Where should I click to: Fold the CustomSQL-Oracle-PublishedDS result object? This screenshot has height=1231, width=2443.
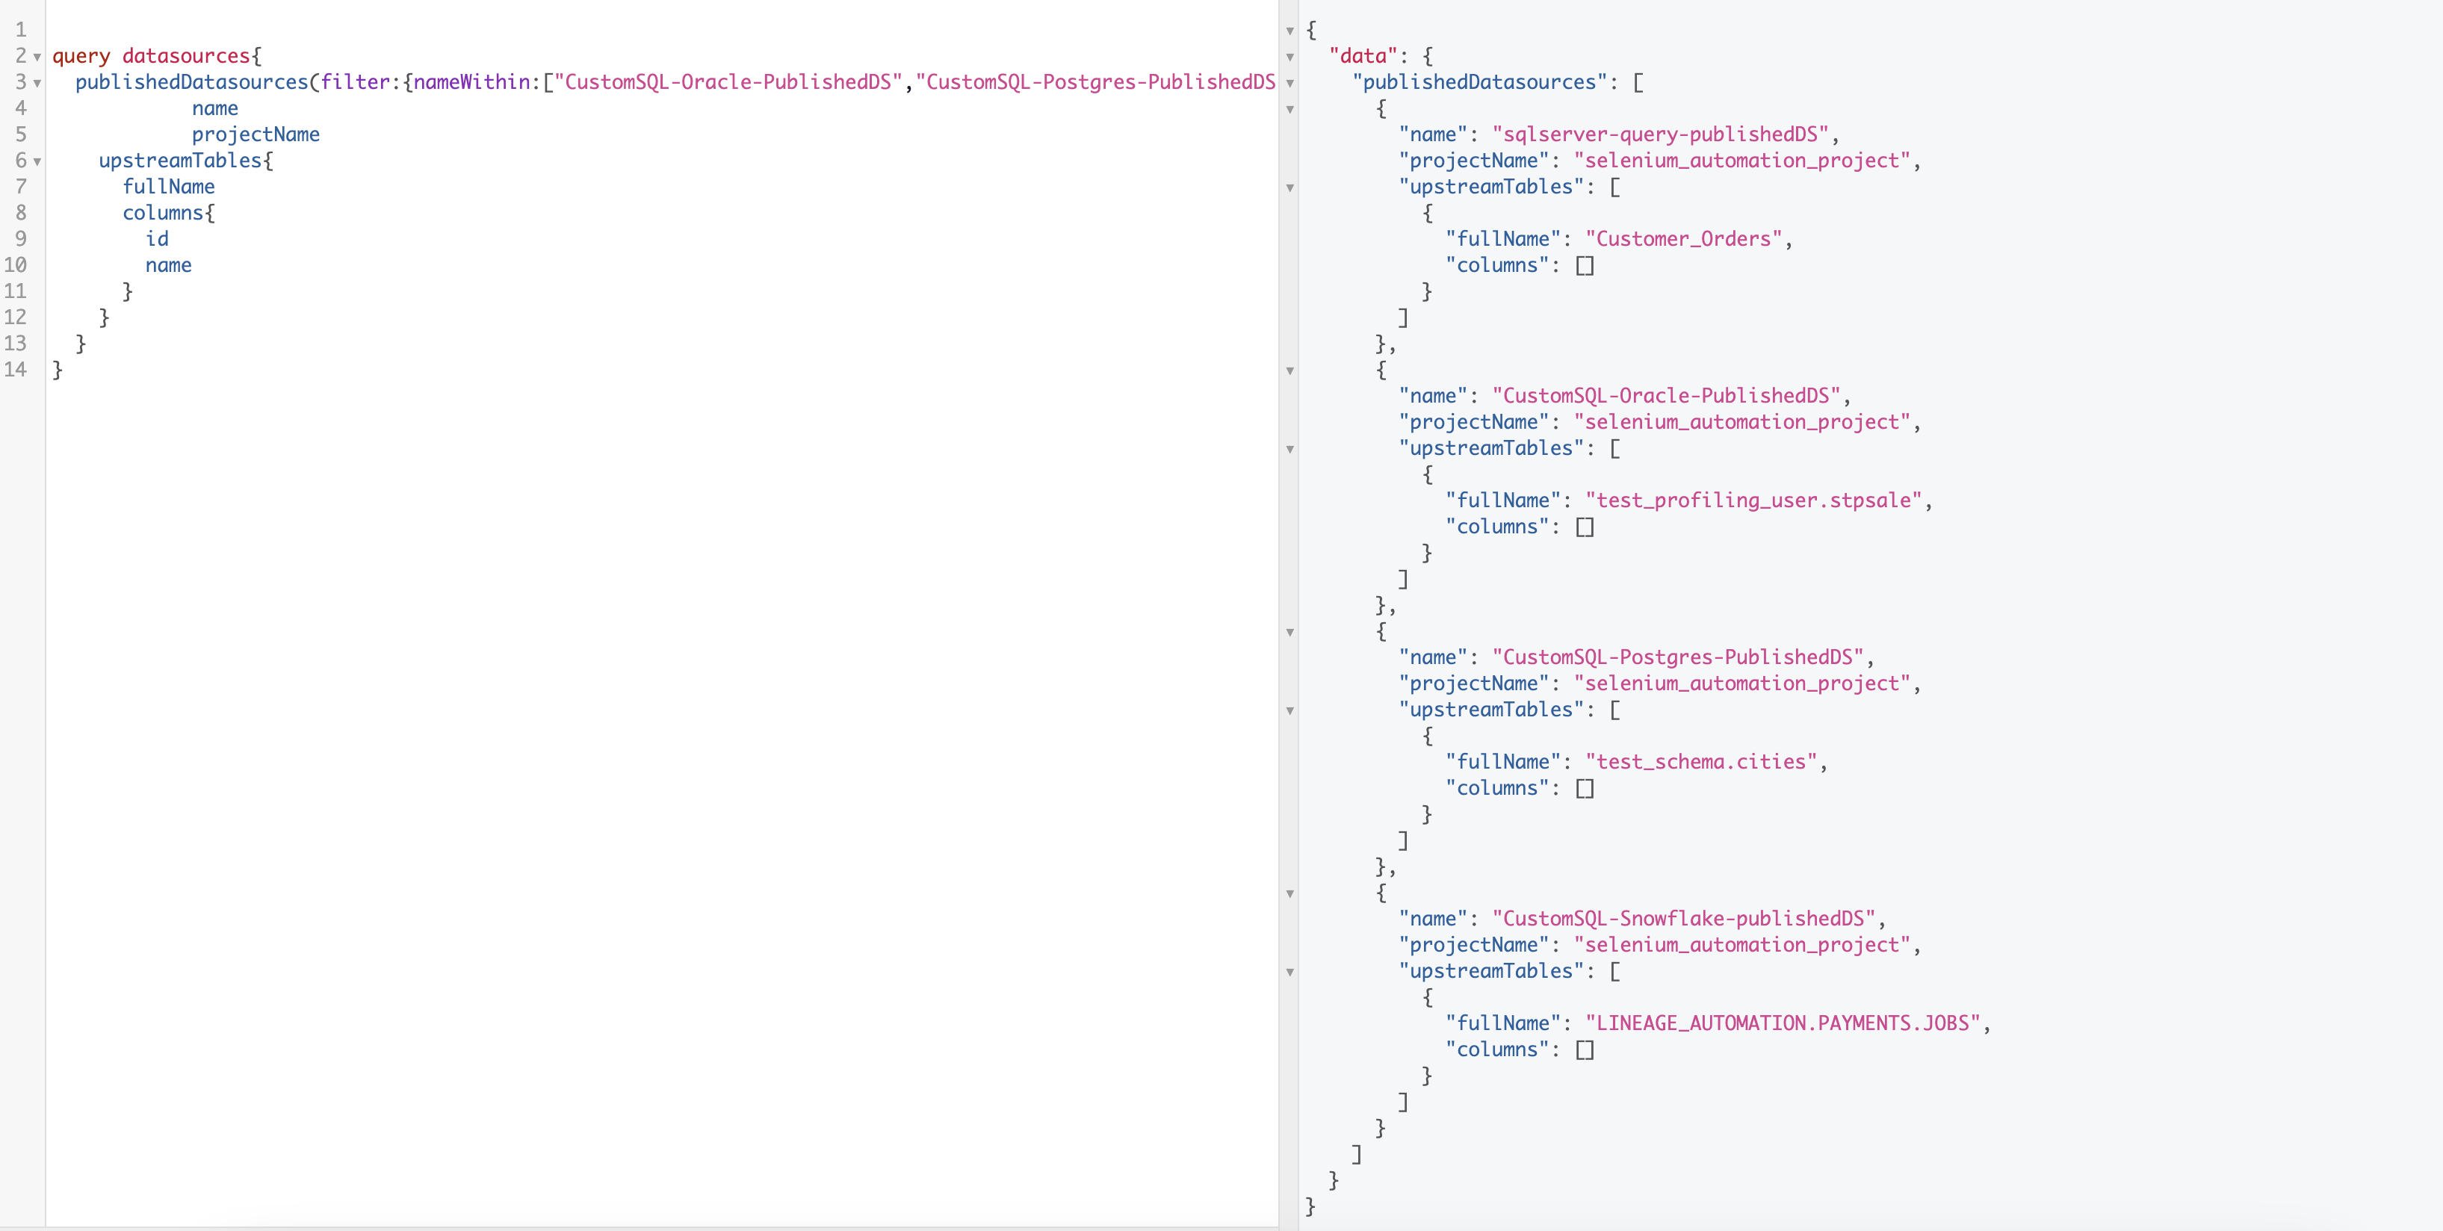(1289, 370)
